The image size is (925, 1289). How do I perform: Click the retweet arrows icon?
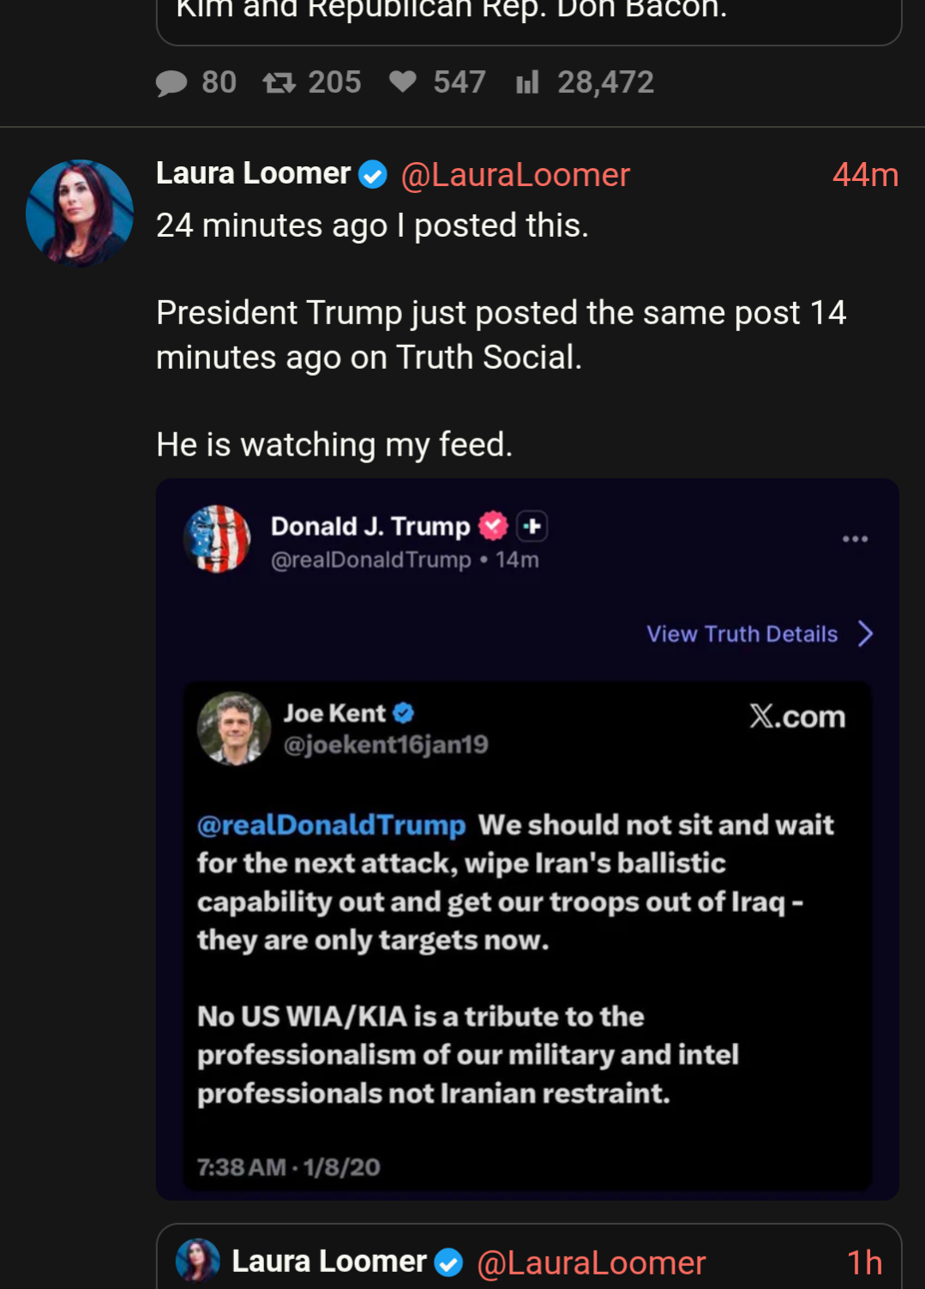pos(279,83)
